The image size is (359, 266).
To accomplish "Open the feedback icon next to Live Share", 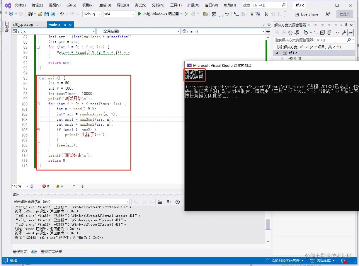I will tap(328, 14).
